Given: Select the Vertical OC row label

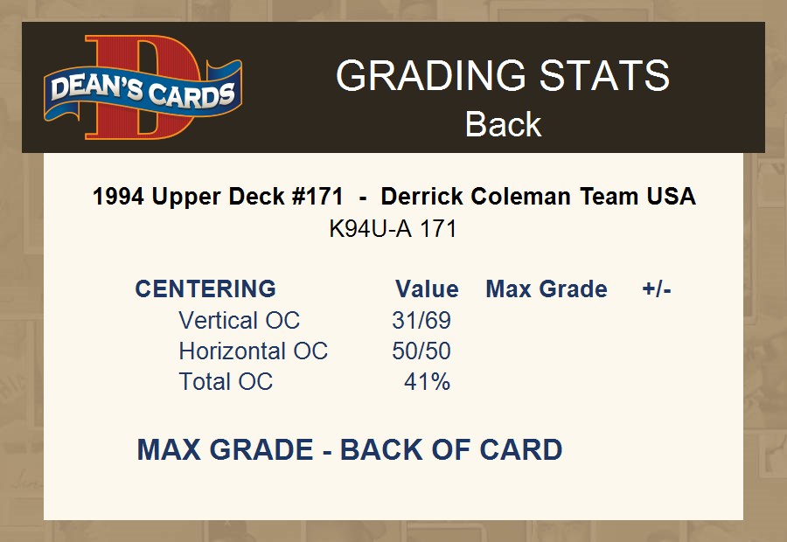Looking at the screenshot, I should pos(239,321).
